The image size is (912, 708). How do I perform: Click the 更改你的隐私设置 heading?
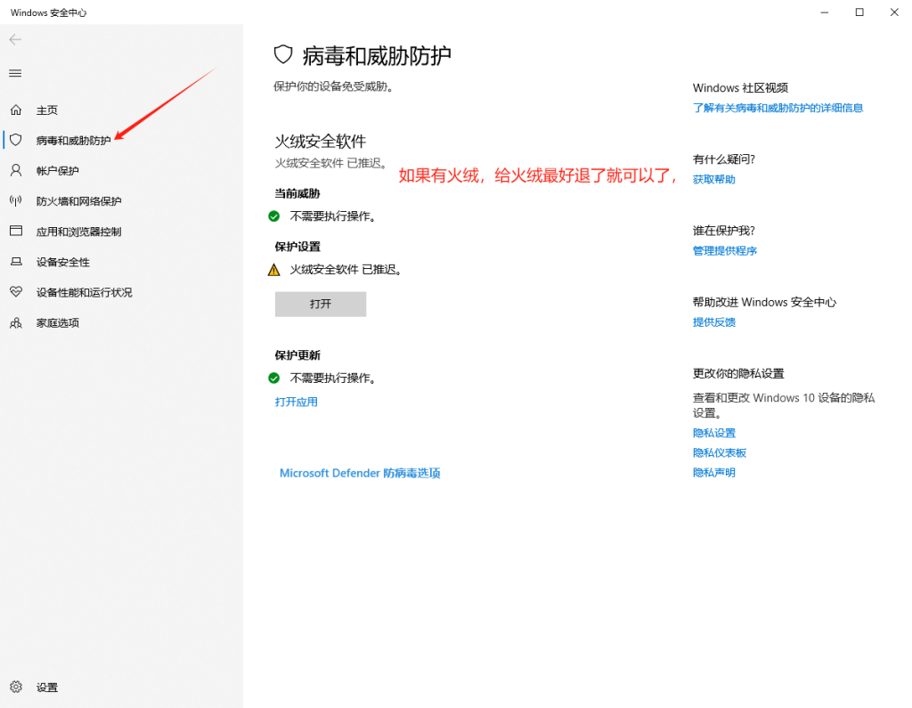(738, 373)
